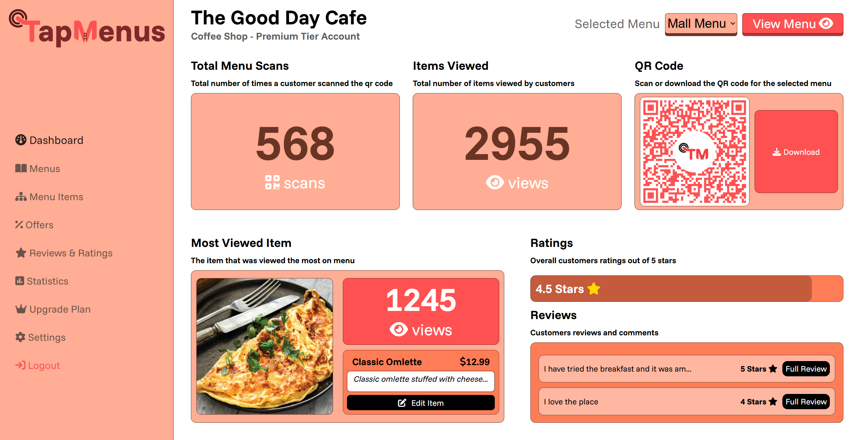Click Edit Item for Classic Omlette
This screenshot has width=859, height=440.
point(421,403)
